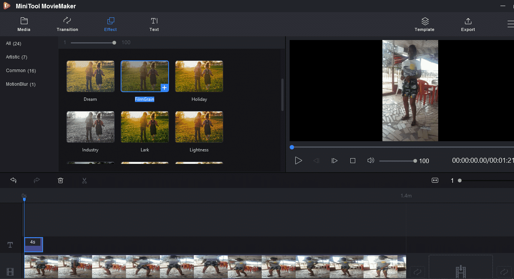The image size is (514, 279).
Task: Delete the selected clip
Action: coord(60,180)
